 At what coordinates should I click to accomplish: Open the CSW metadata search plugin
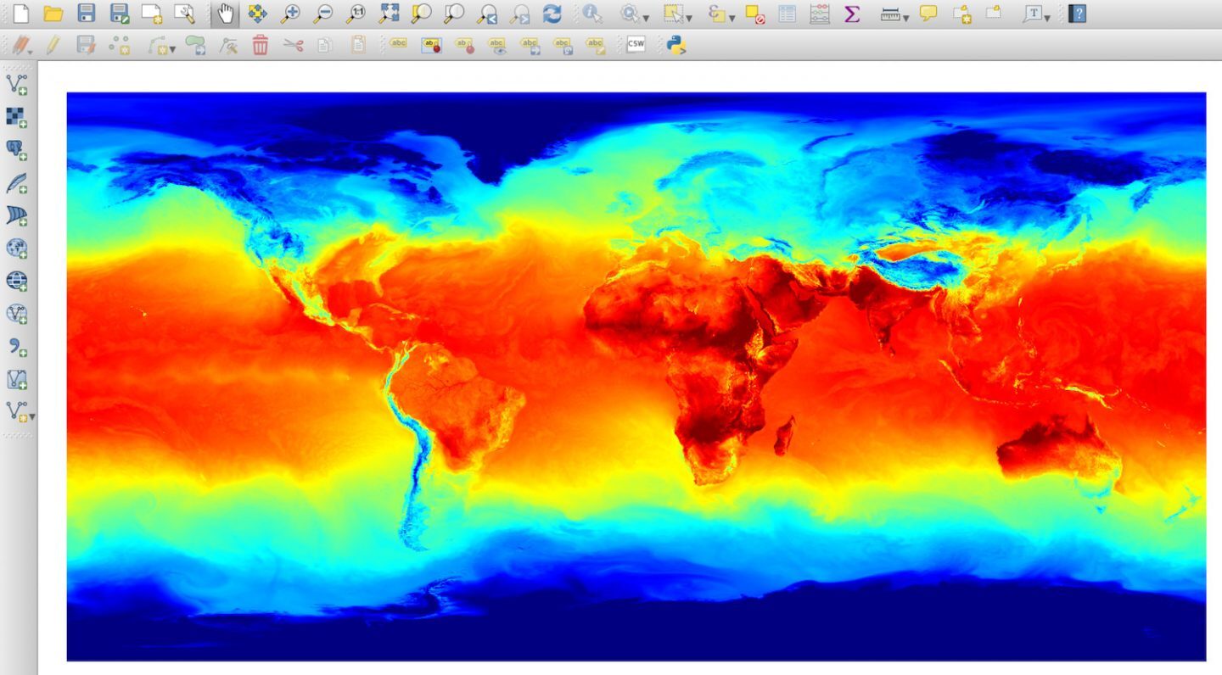click(636, 45)
